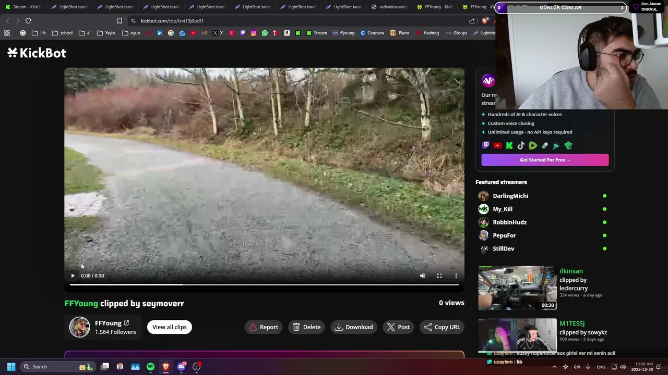This screenshot has height=375, width=668.
Task: Download the clip
Action: click(354, 327)
